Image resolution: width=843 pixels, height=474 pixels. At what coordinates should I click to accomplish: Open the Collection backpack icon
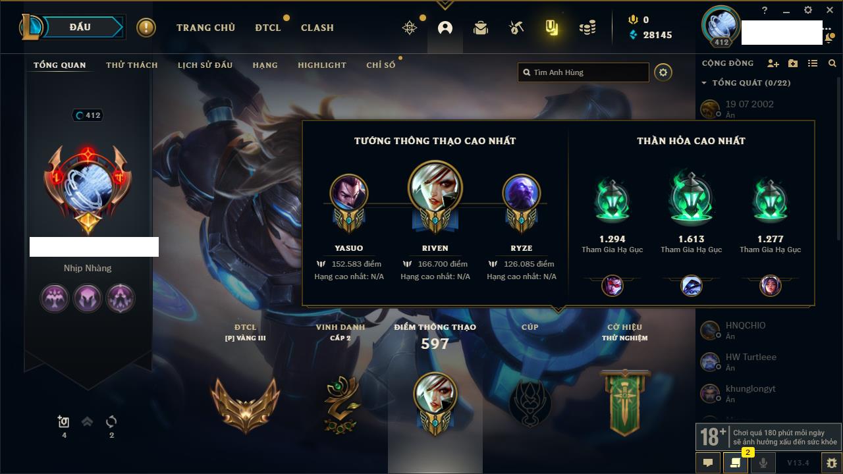[x=481, y=28]
